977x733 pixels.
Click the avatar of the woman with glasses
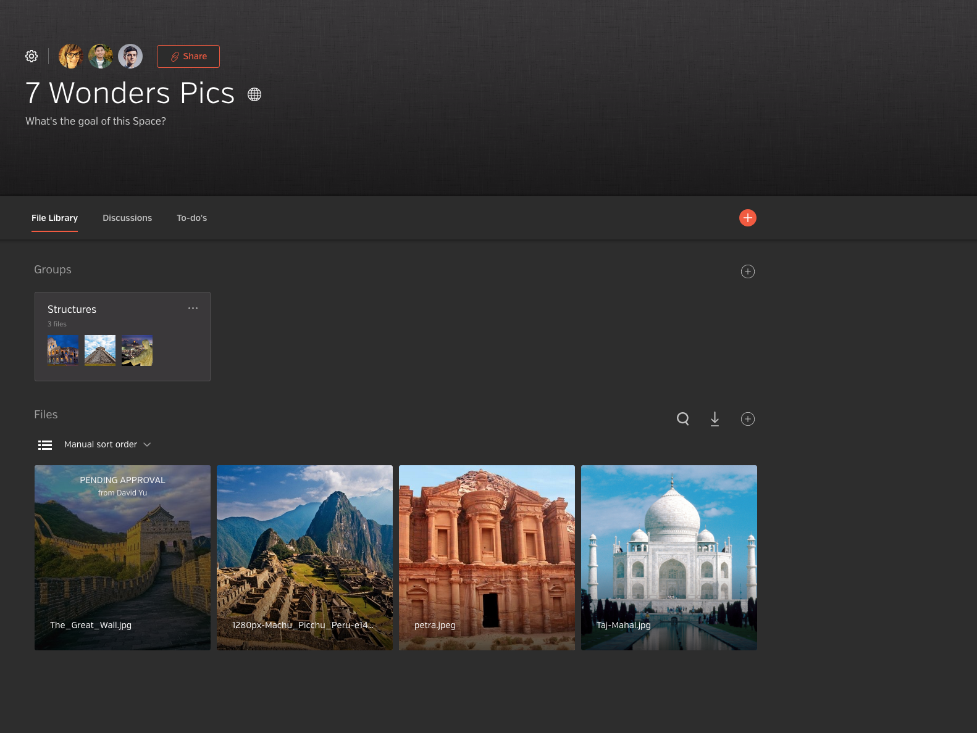[x=71, y=56]
